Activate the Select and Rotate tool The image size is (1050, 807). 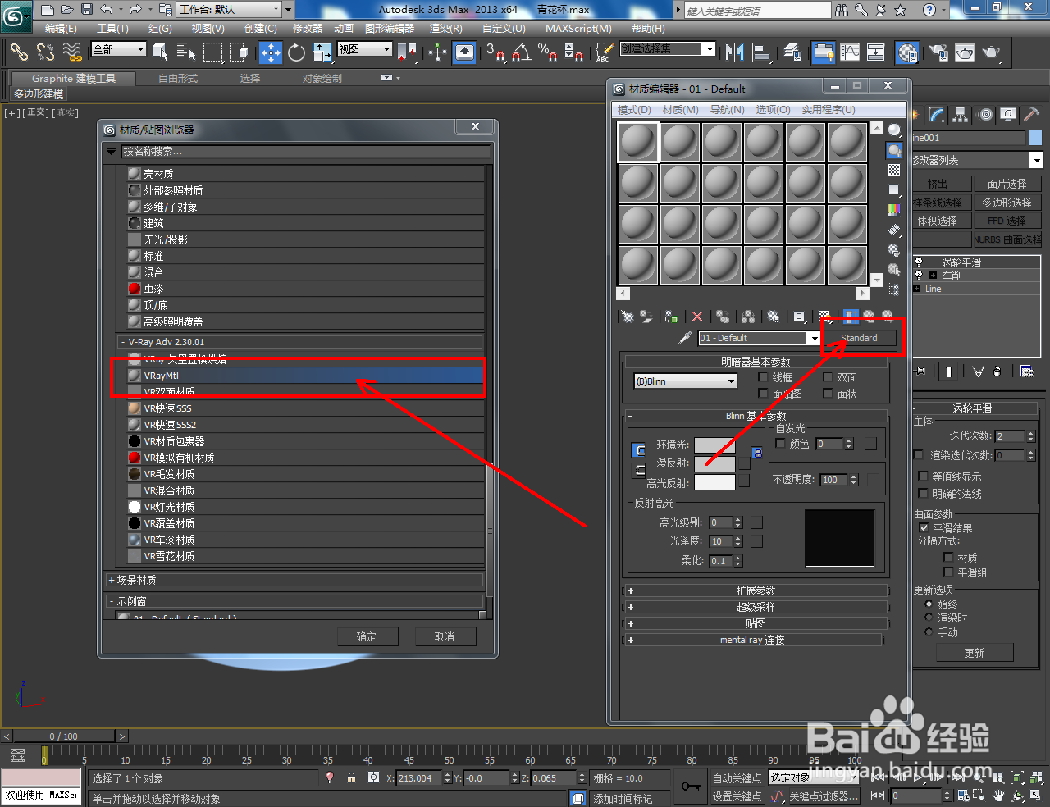pyautogui.click(x=296, y=52)
